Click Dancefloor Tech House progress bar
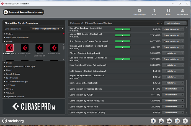Viewport: 191px width, 126px height. click(x=123, y=59)
